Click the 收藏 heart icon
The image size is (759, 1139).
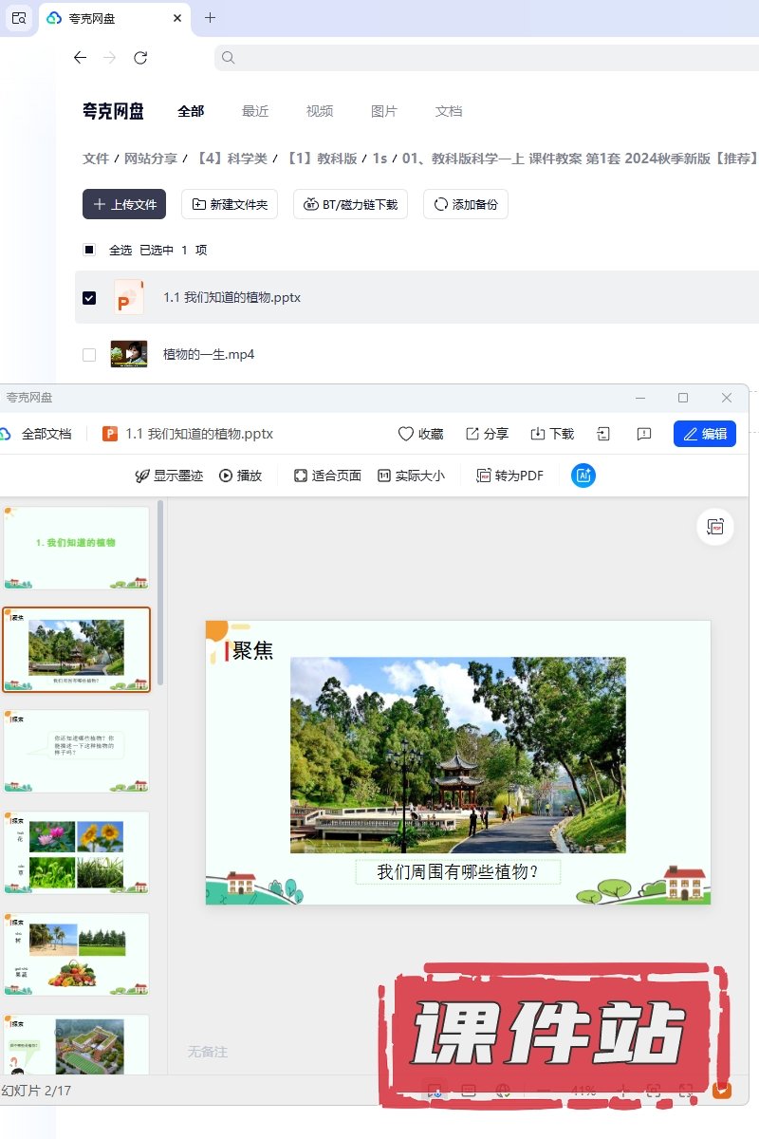[x=406, y=434]
